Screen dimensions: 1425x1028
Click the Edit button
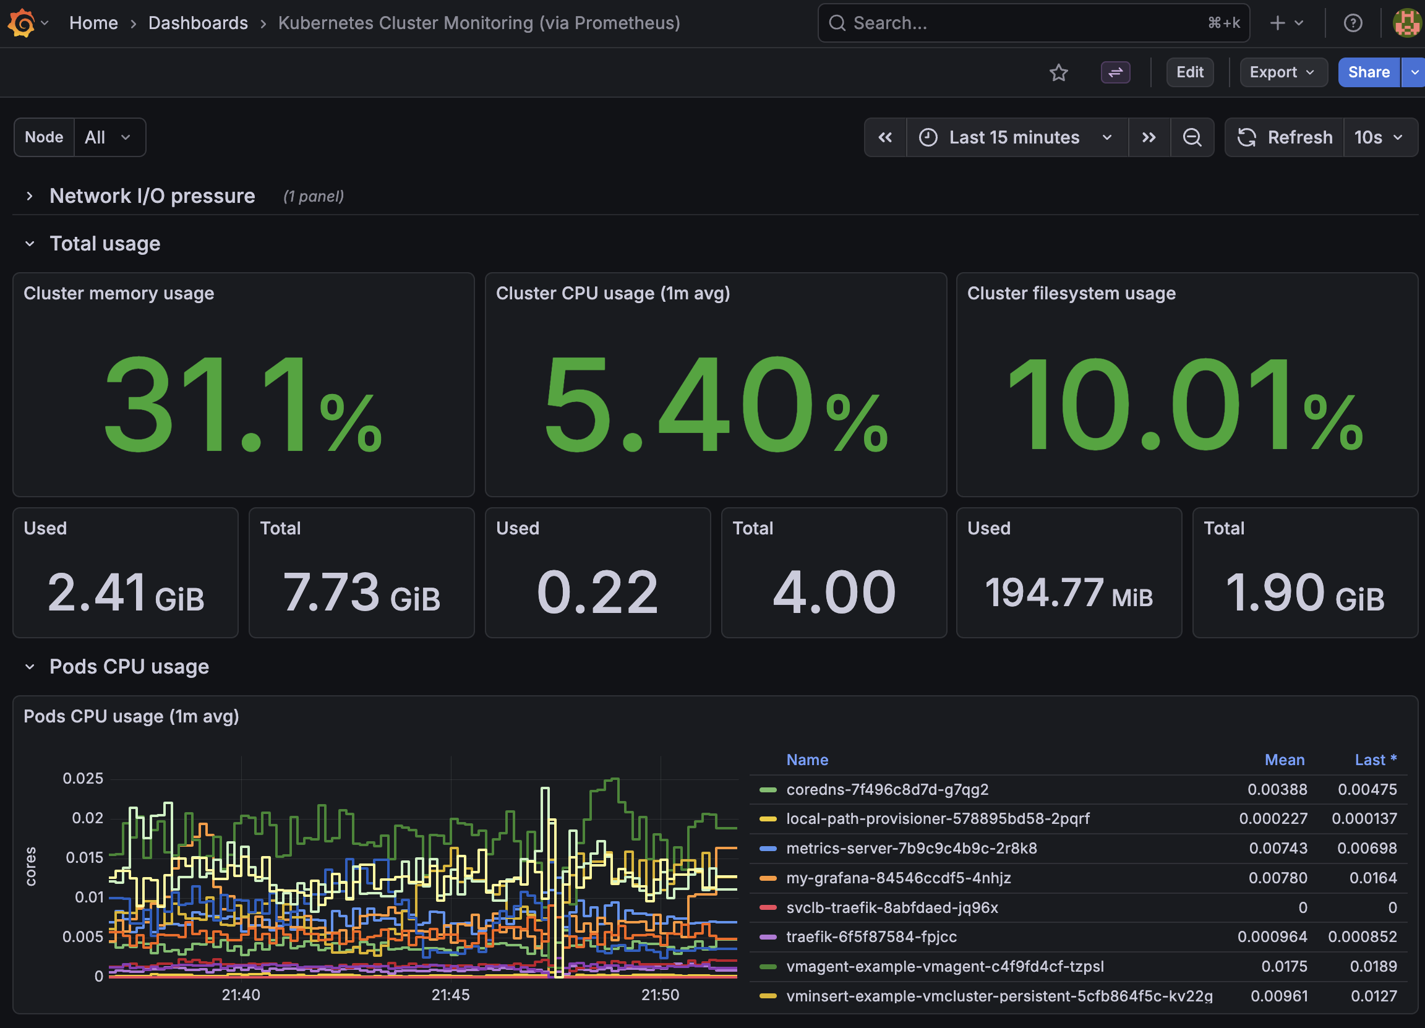coord(1189,72)
